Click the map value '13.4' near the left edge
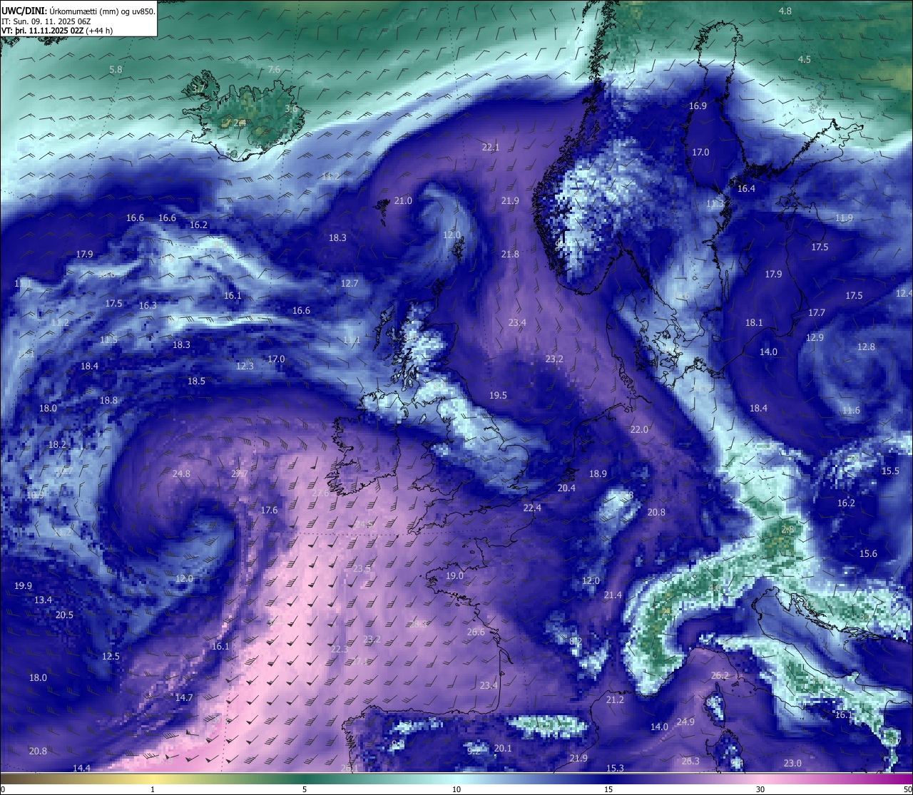This screenshot has height=795, width=913. [x=43, y=600]
